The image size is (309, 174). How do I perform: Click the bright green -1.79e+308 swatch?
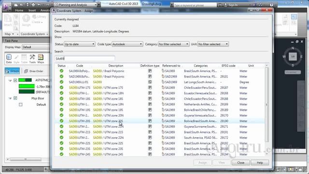27,86
